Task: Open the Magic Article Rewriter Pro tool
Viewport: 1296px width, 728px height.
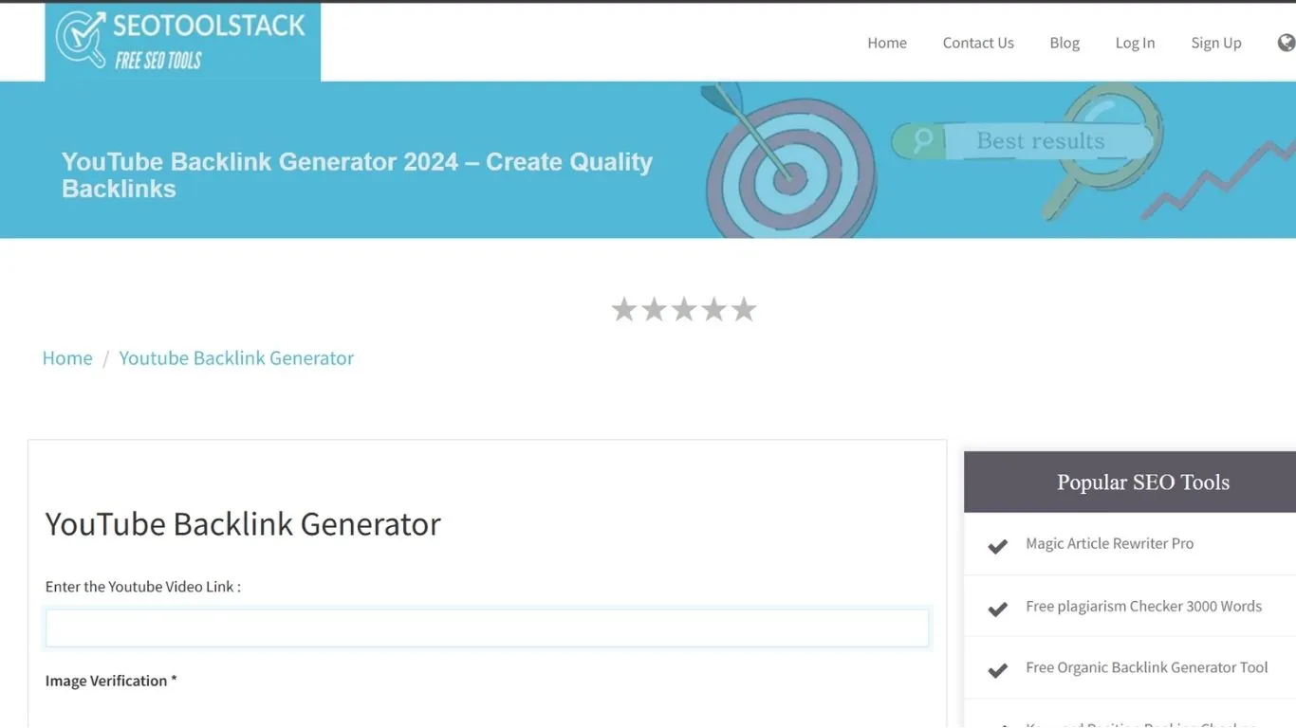Action: [1110, 543]
